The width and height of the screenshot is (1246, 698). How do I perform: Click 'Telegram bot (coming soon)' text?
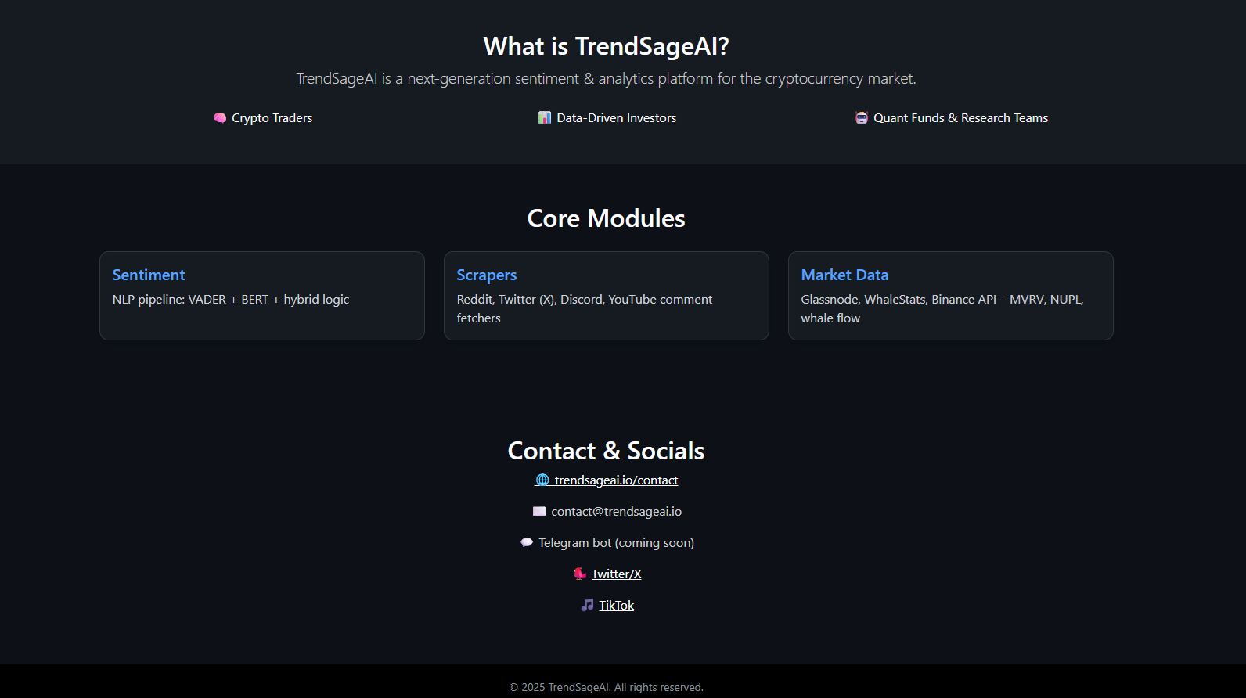[617, 543]
